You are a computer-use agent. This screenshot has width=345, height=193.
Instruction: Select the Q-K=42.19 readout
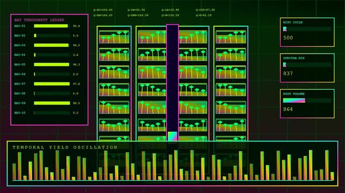[204, 16]
